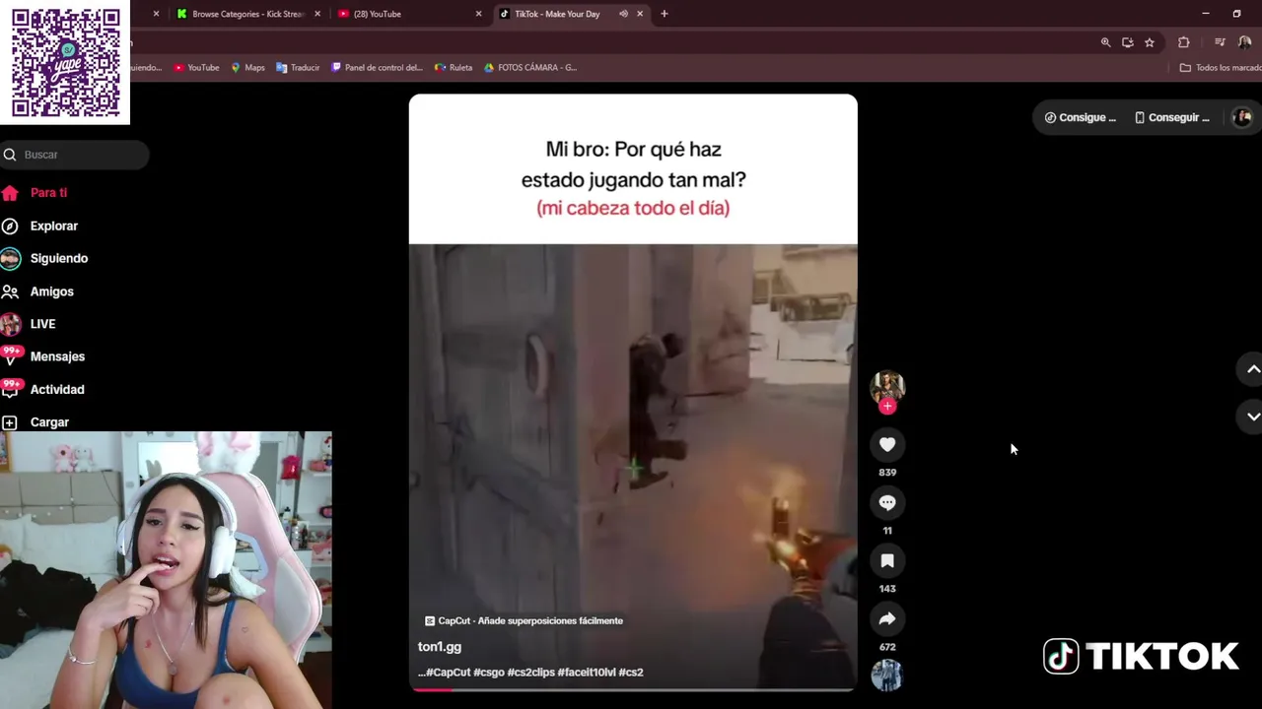Share the video via arrow icon

pyautogui.click(x=887, y=619)
